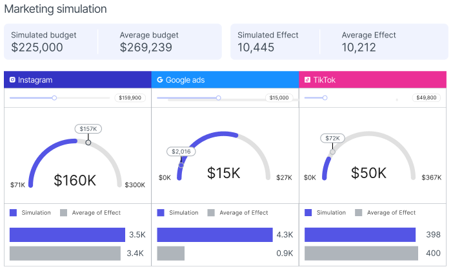Select the Instagram header tab
Viewport: 453px width, 271px height.
pos(77,80)
